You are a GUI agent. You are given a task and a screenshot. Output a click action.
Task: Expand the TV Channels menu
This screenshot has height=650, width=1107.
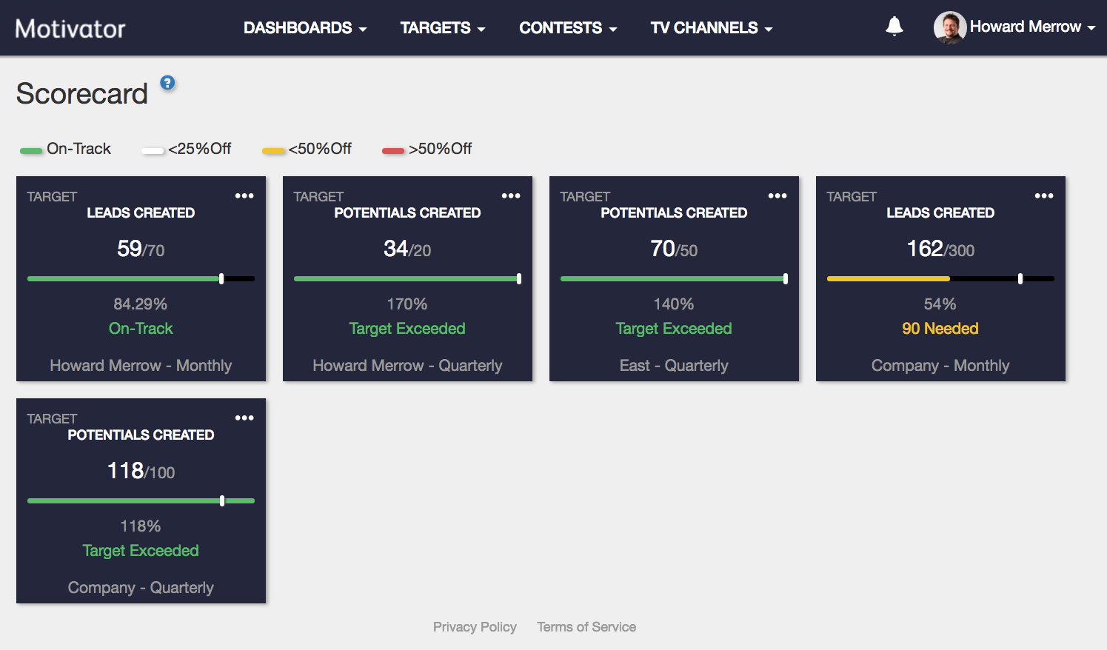tap(712, 28)
